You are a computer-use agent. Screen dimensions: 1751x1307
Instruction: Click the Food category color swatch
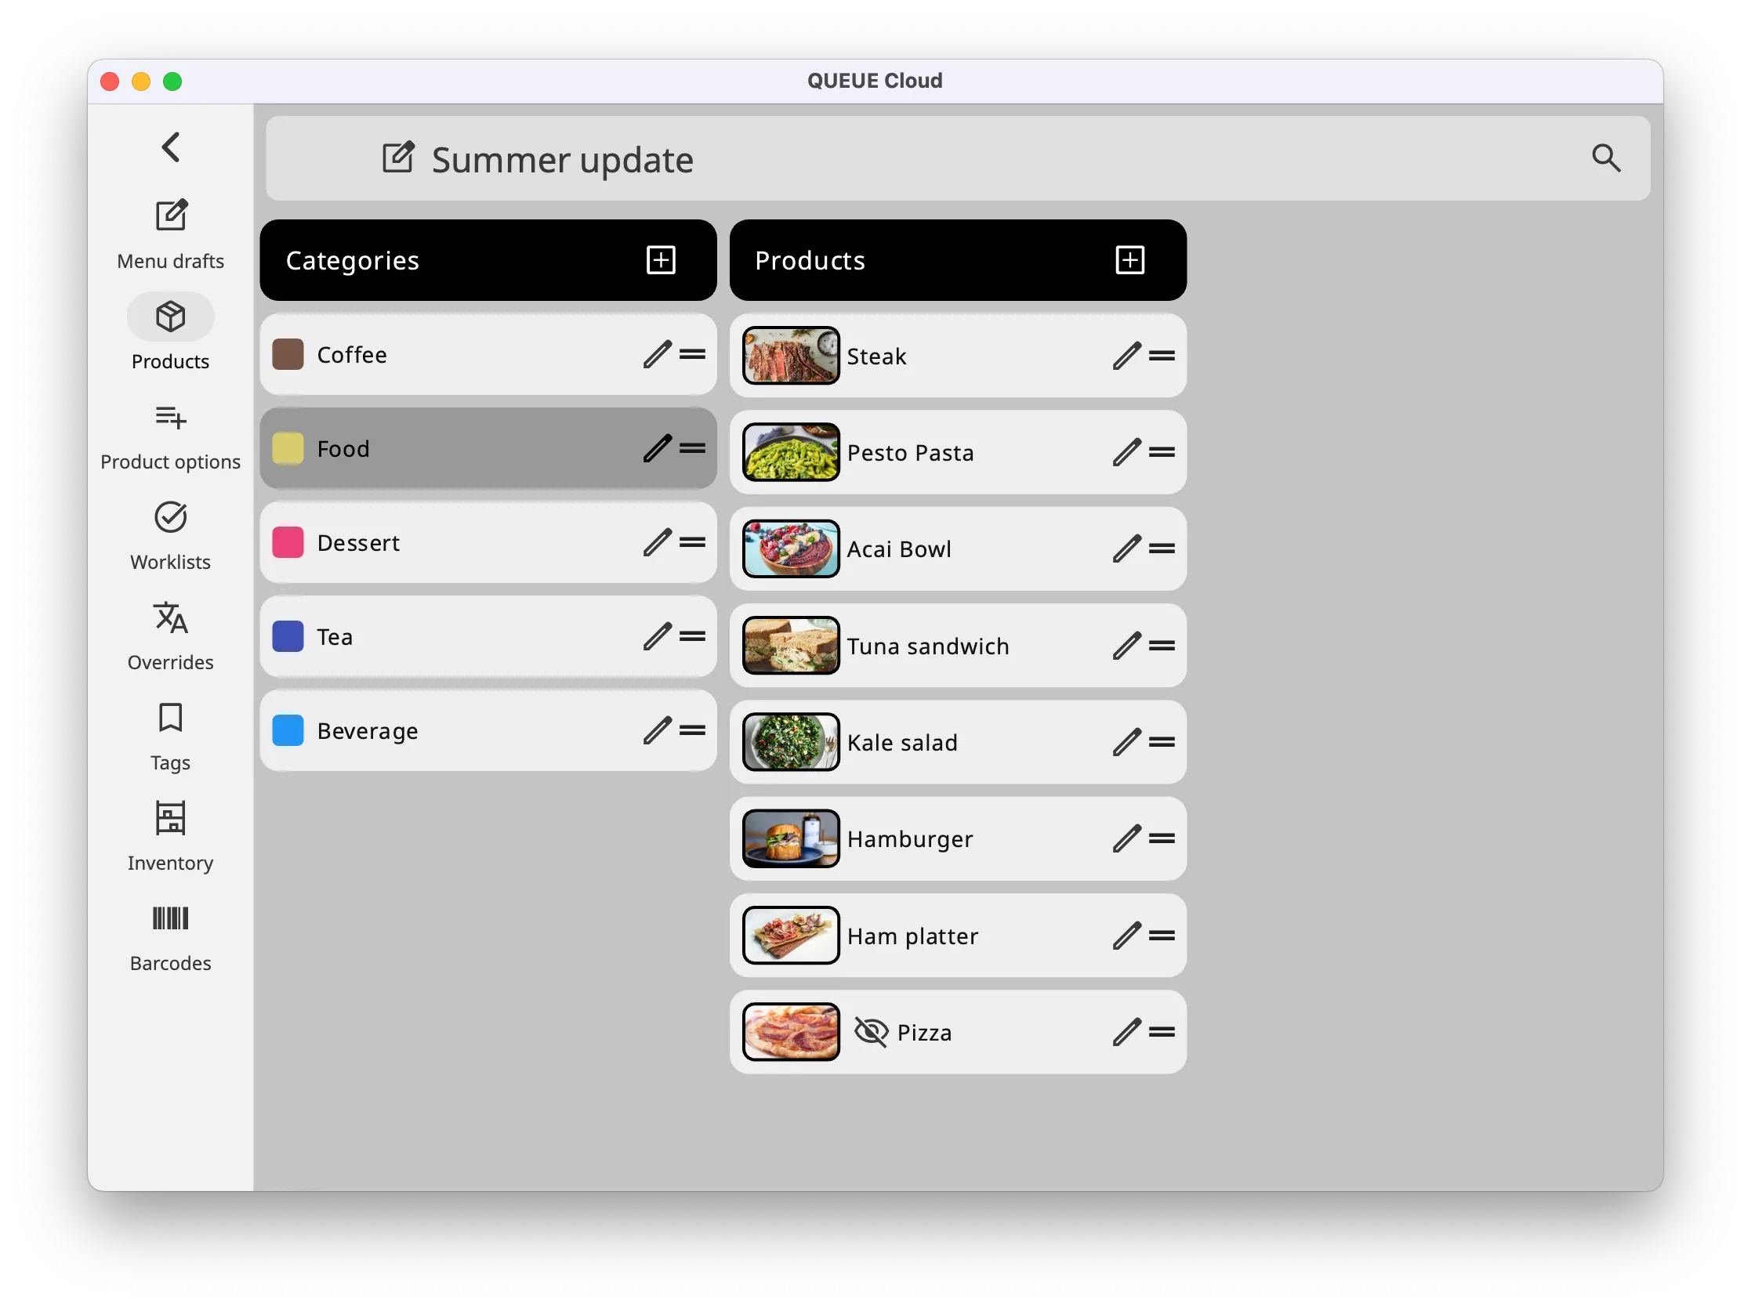[288, 447]
